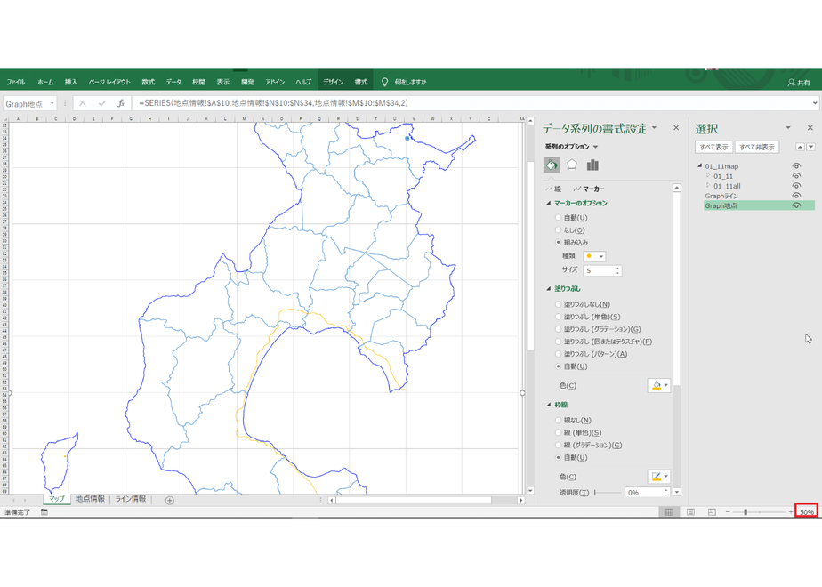Image resolution: width=822 pixels, height=587 pixels.
Task: Switch to Page Layout view icon
Action: coord(690,511)
